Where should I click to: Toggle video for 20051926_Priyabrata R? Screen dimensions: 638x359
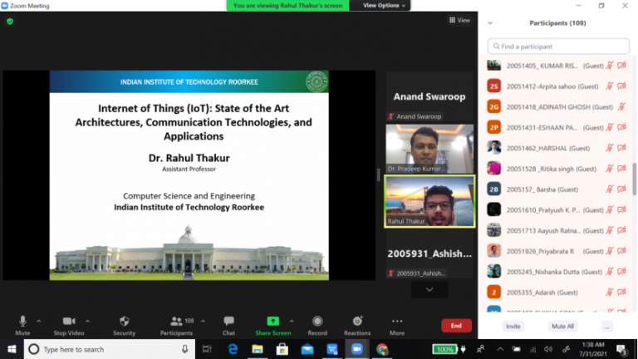[621, 251]
